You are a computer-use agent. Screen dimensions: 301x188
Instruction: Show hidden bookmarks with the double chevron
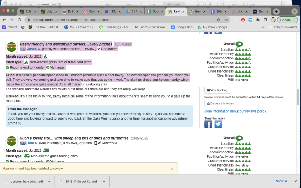pos(262,27)
